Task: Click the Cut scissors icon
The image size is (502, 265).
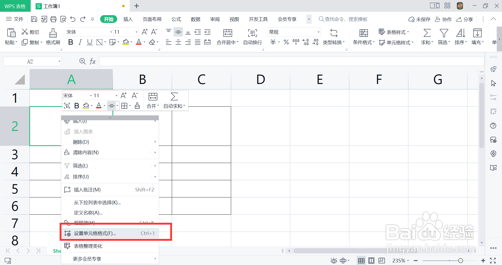Action: pos(25,32)
